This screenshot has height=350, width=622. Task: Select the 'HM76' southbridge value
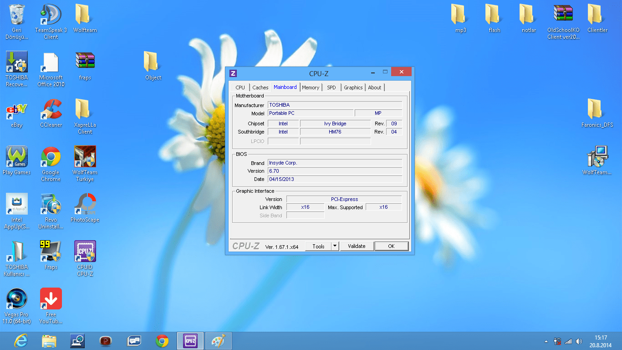click(335, 132)
